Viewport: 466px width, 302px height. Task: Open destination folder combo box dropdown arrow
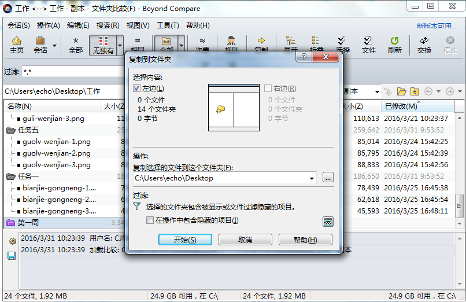(x=312, y=178)
